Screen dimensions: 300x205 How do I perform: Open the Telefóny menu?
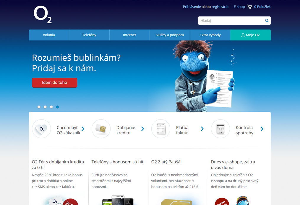coord(89,35)
